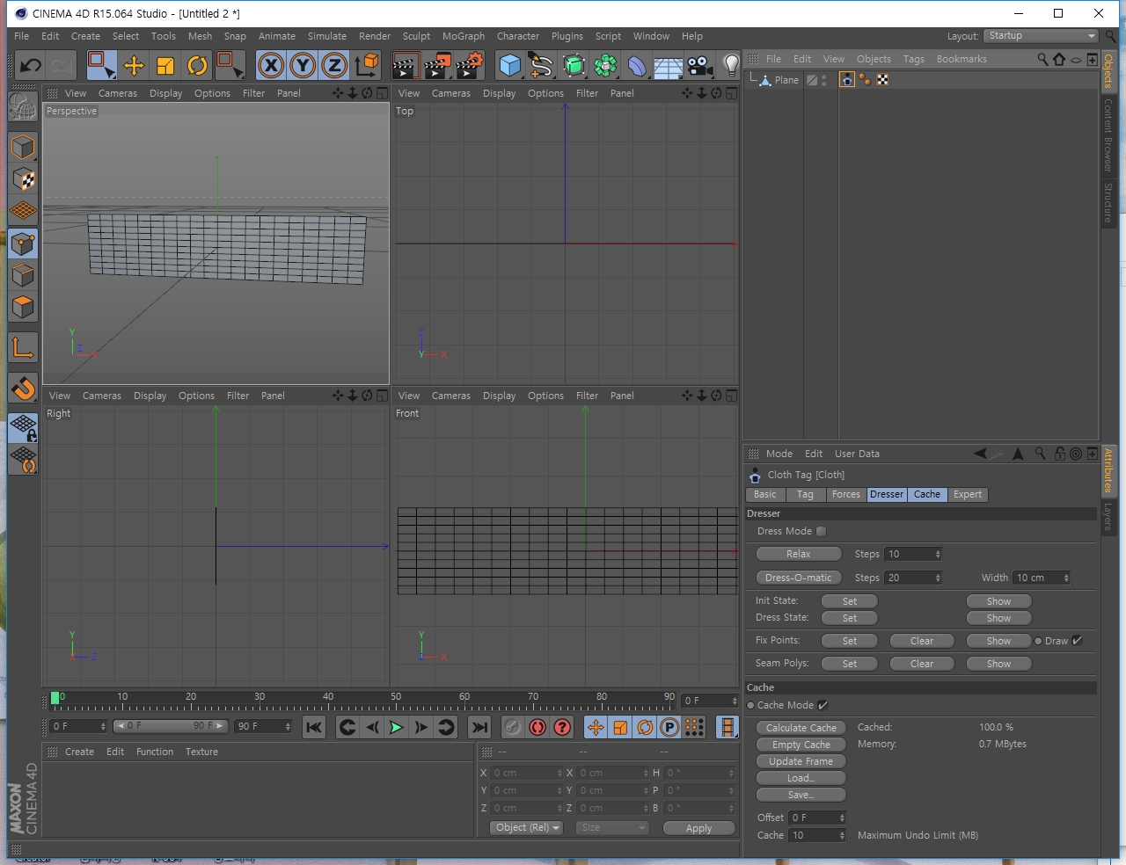Toggle the Plane enable checkmark
Screen dimensions: 1126x865
tap(812, 80)
